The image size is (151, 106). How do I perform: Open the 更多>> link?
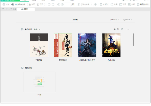click(37, 29)
